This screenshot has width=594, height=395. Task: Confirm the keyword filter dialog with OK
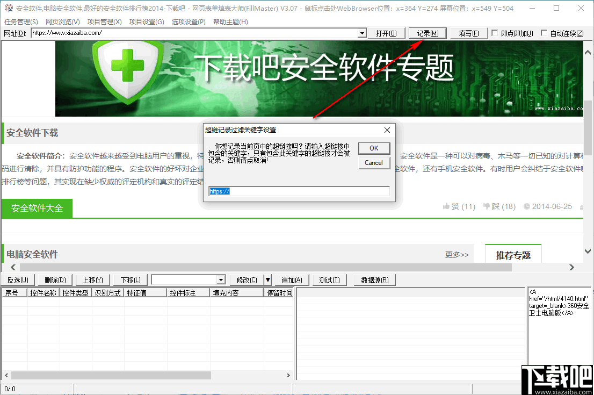pyautogui.click(x=374, y=148)
